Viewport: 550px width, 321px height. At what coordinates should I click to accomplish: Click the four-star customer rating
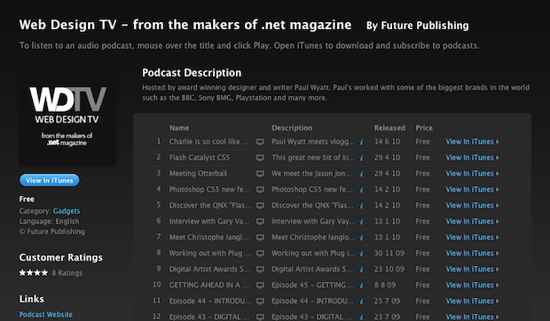click(x=34, y=272)
